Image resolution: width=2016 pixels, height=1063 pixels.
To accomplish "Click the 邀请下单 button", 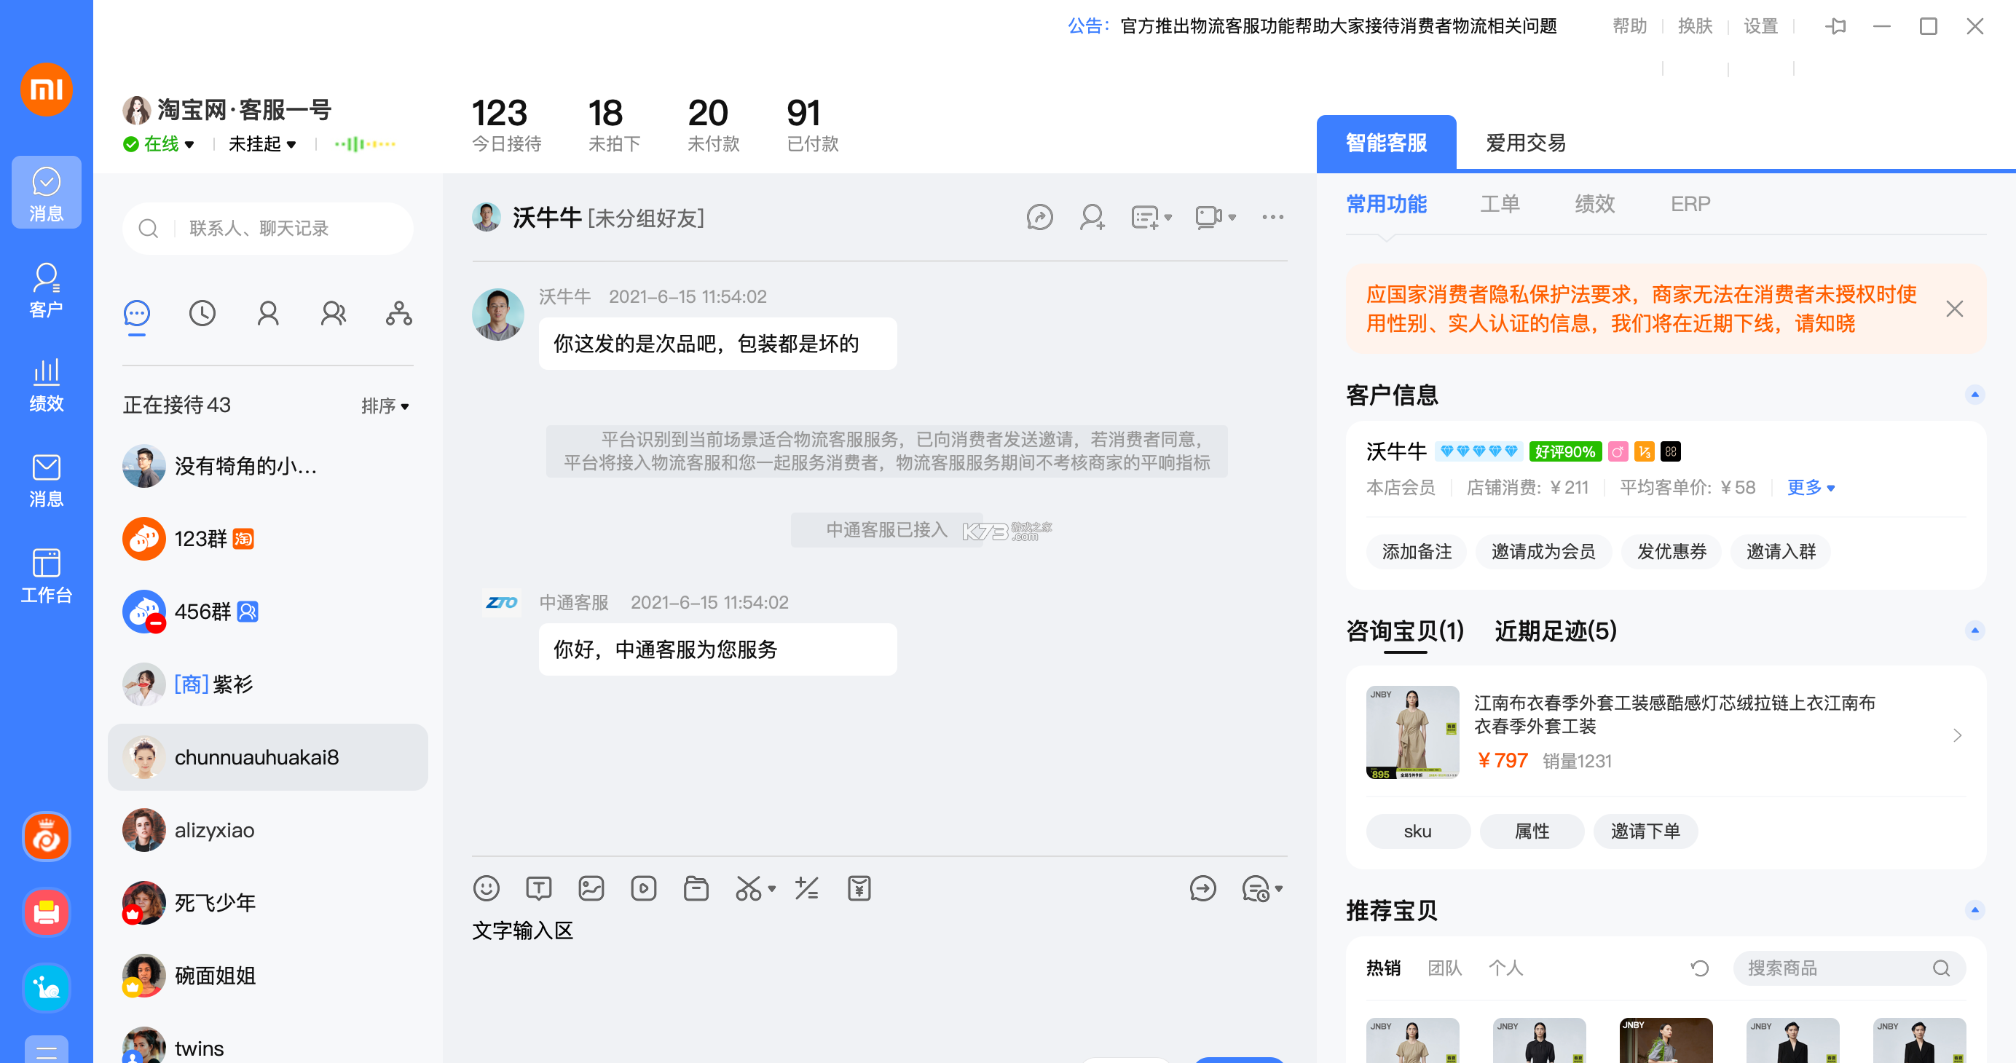I will pyautogui.click(x=1645, y=831).
